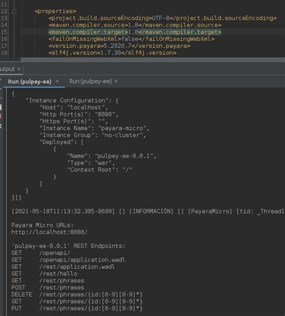Click the red stop icon in output sidebar
This screenshot has height=316, width=285.
pos(1,116)
